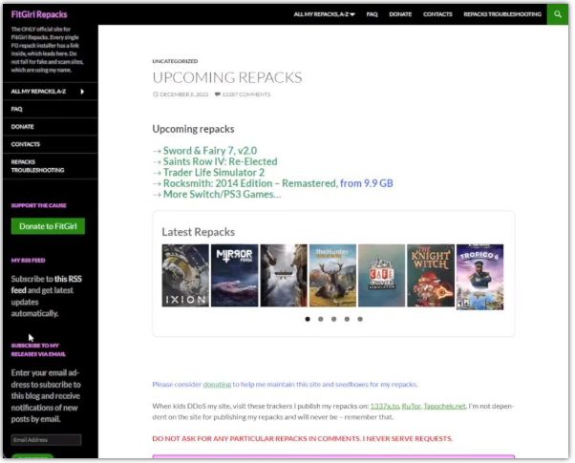Open the Upcoming Repacks post title
Image resolution: width=575 pixels, height=463 pixels.
coord(227,77)
